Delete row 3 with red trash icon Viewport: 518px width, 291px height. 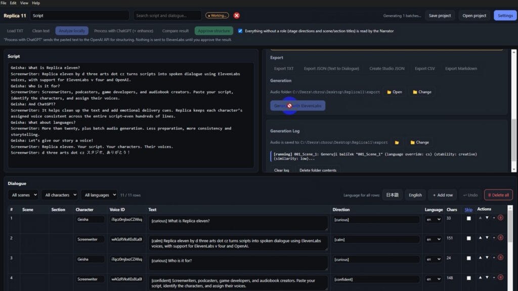500,257
